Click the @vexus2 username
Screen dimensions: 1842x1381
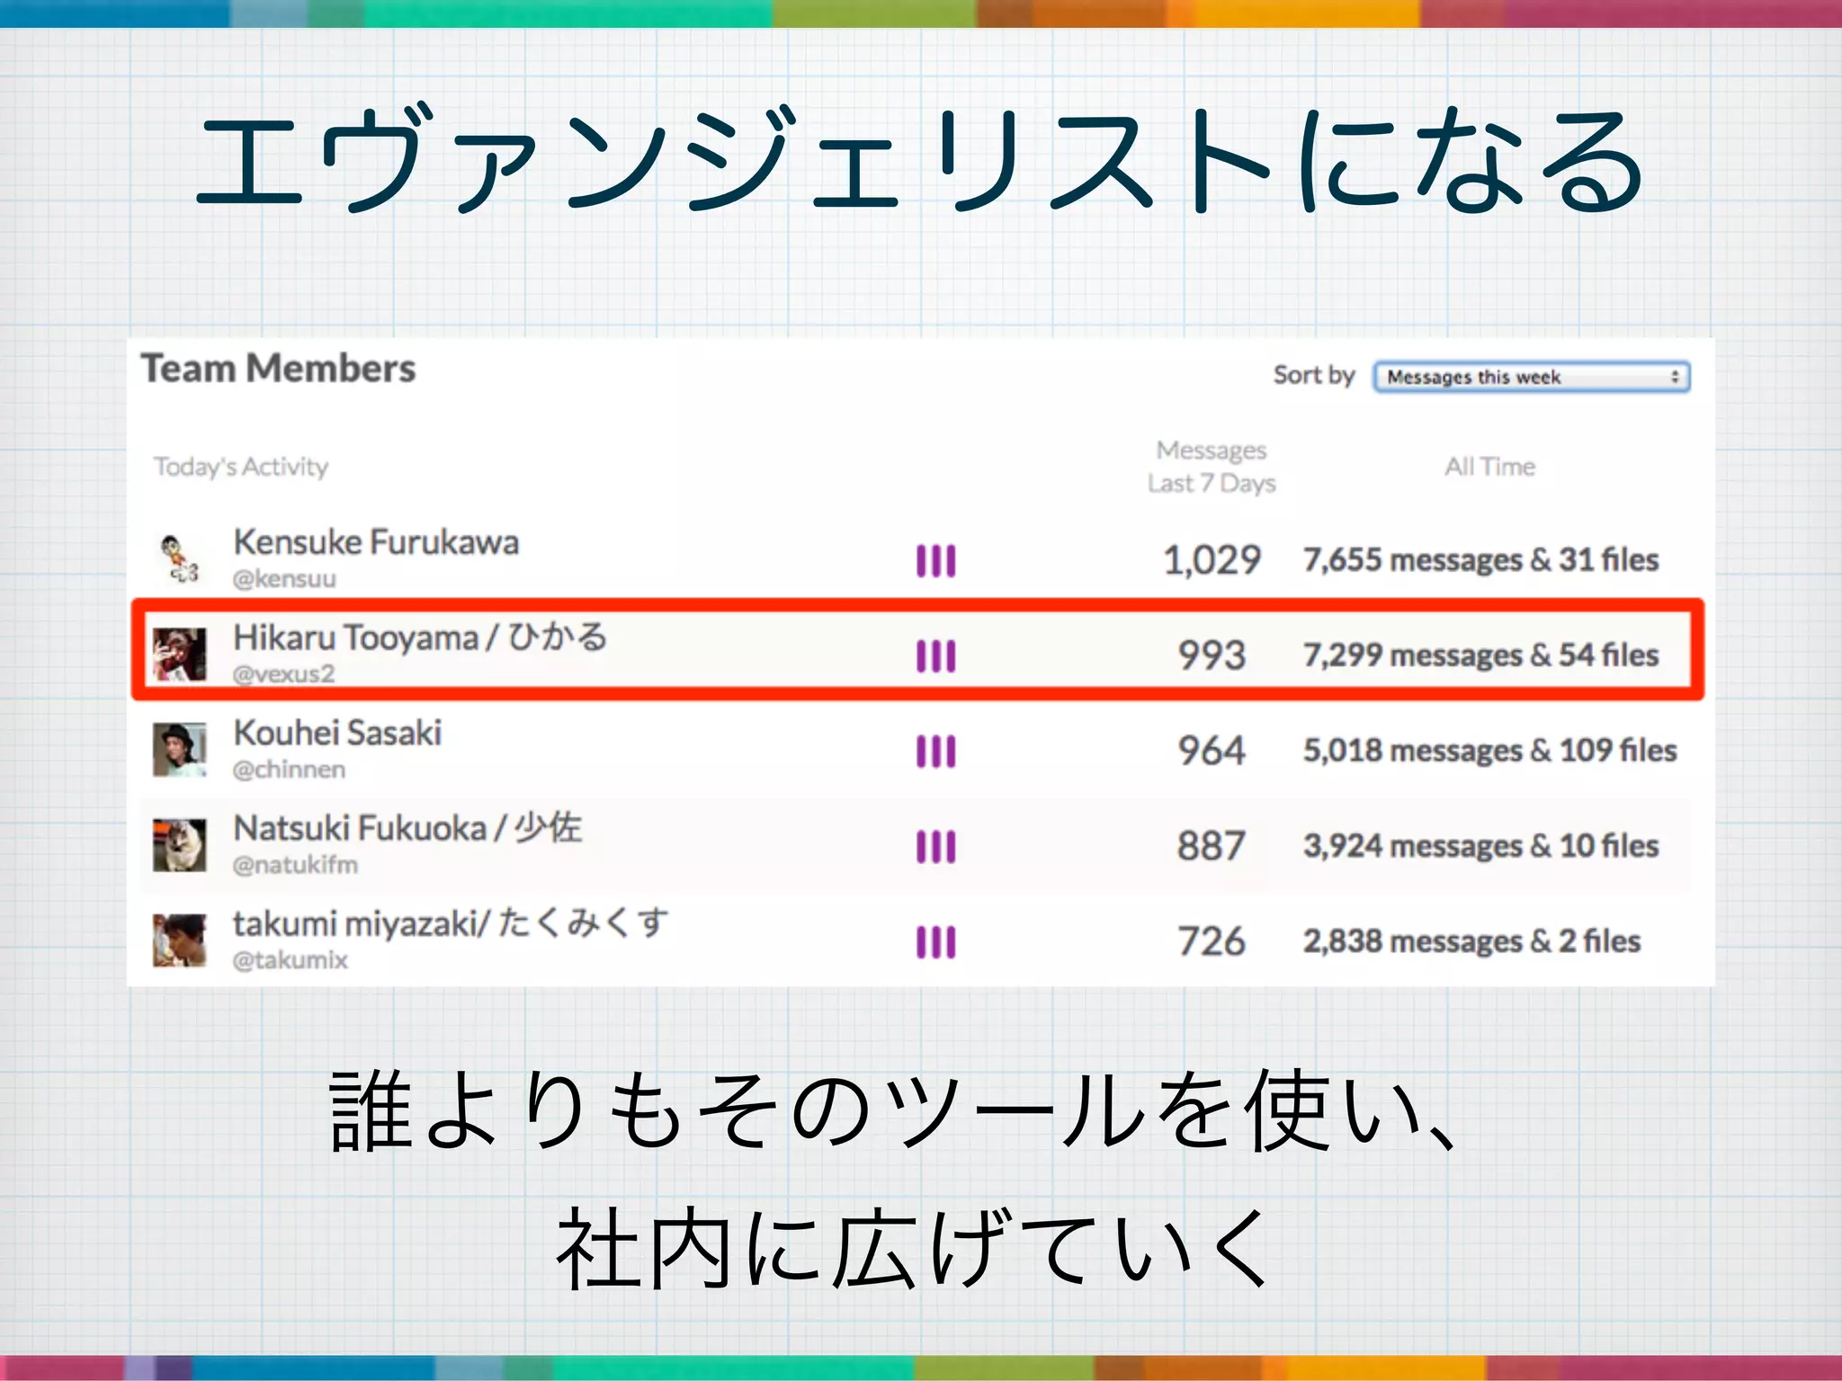click(283, 673)
